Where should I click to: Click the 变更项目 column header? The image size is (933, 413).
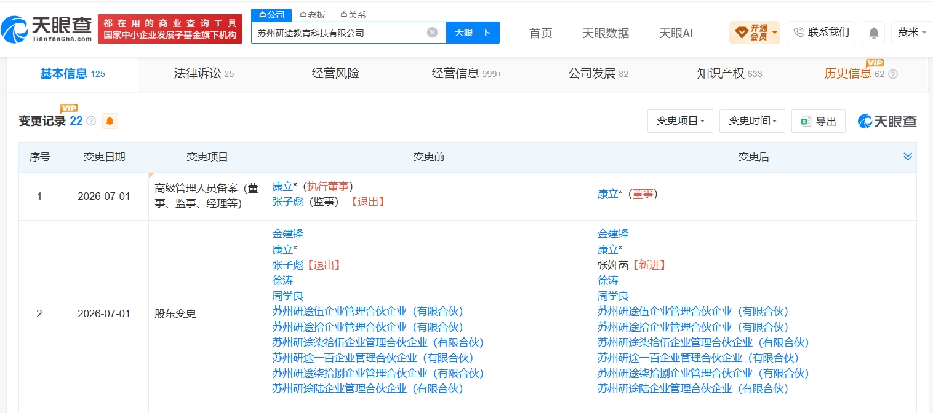207,157
